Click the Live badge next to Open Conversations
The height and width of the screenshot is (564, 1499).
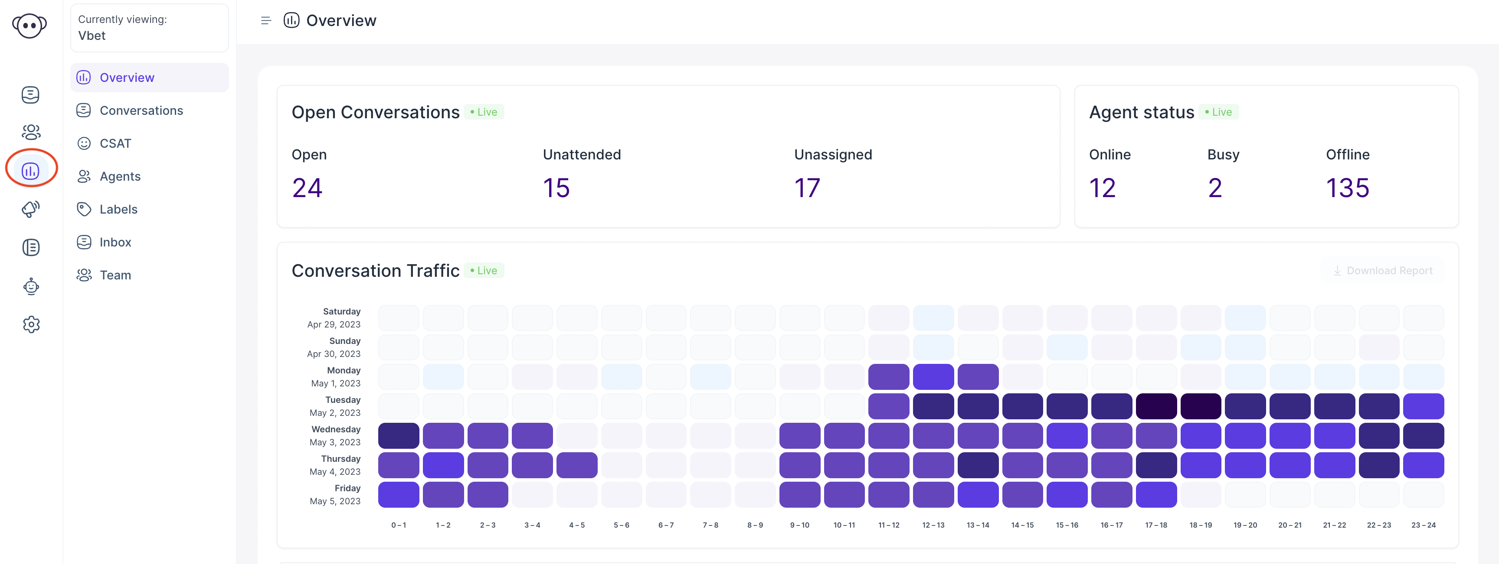(484, 112)
